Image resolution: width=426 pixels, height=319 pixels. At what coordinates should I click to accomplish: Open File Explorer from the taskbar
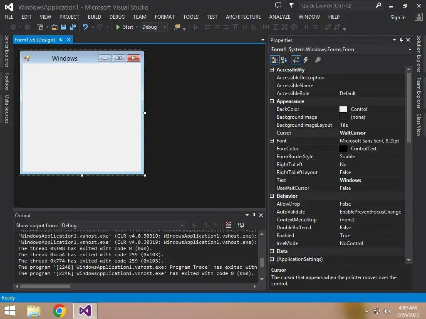[34, 311]
